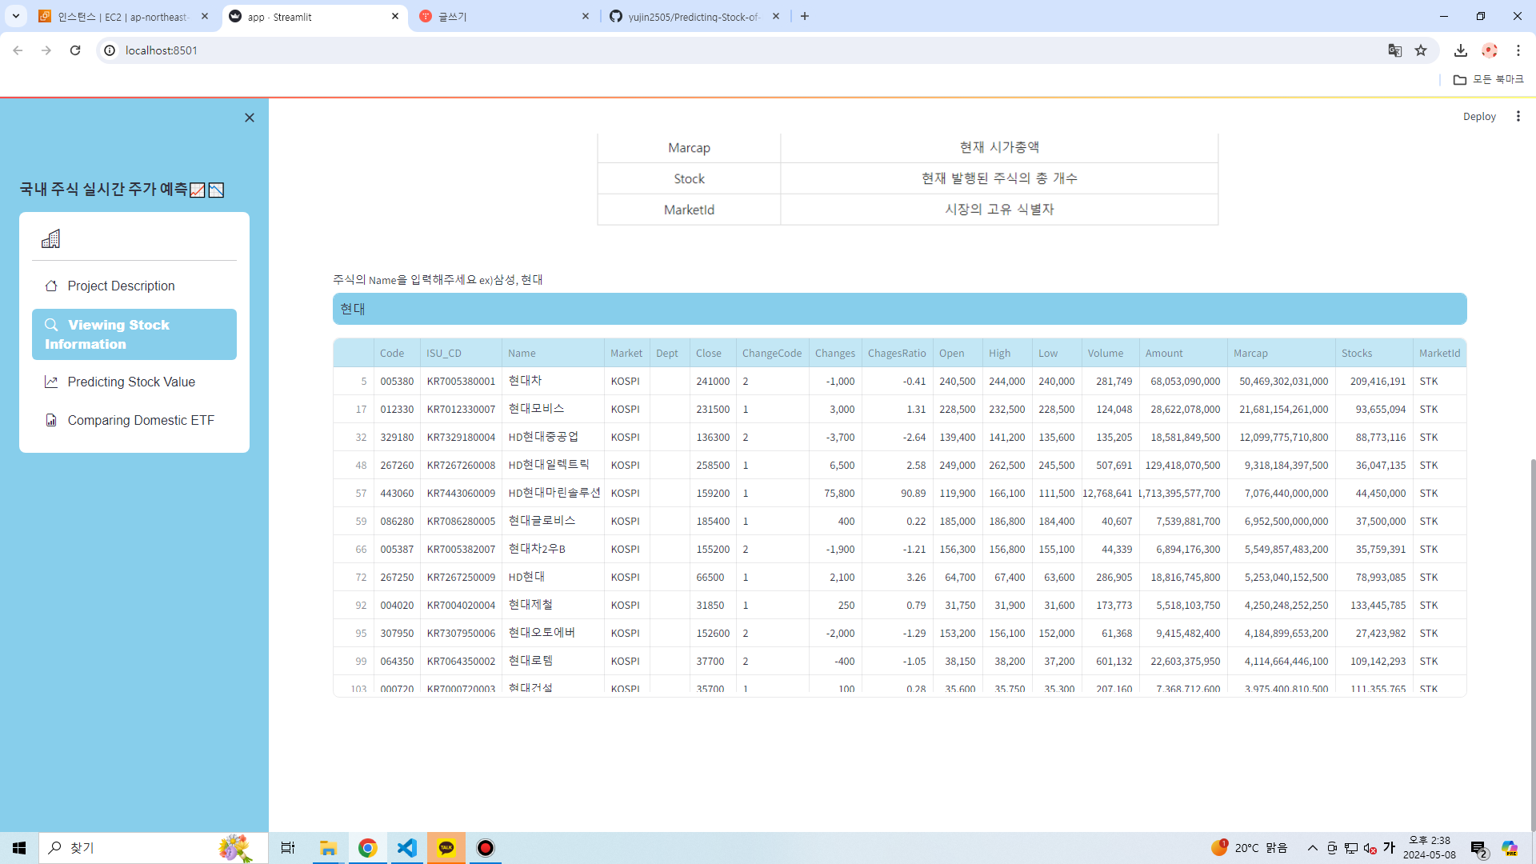The image size is (1536, 864).
Task: Open KakaoTalk from the taskbar
Action: [446, 847]
